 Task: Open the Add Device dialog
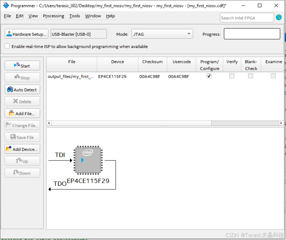22,149
